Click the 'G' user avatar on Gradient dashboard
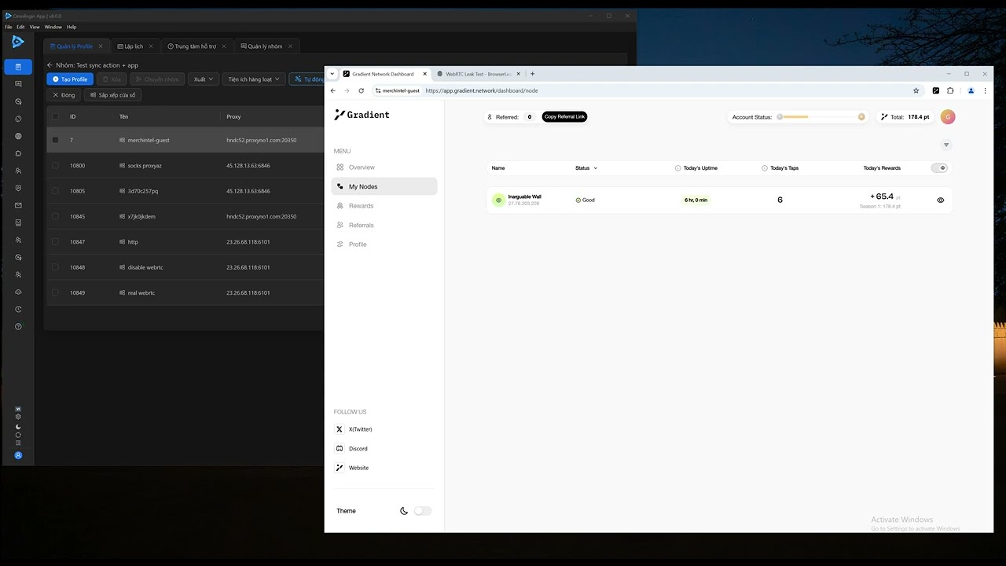This screenshot has height=566, width=1006. pyautogui.click(x=948, y=117)
